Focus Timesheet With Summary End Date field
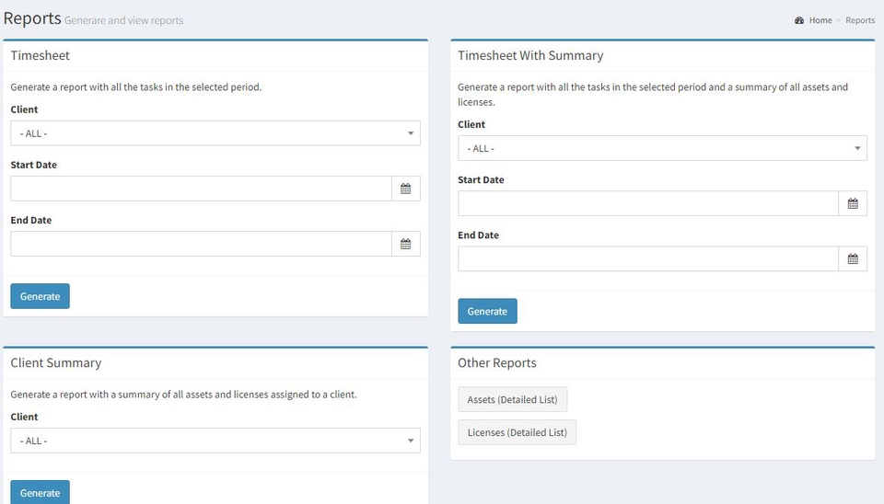 click(648, 258)
